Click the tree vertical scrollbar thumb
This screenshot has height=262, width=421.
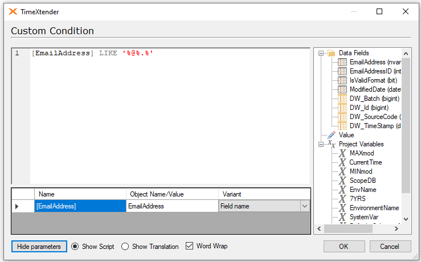click(x=406, y=125)
